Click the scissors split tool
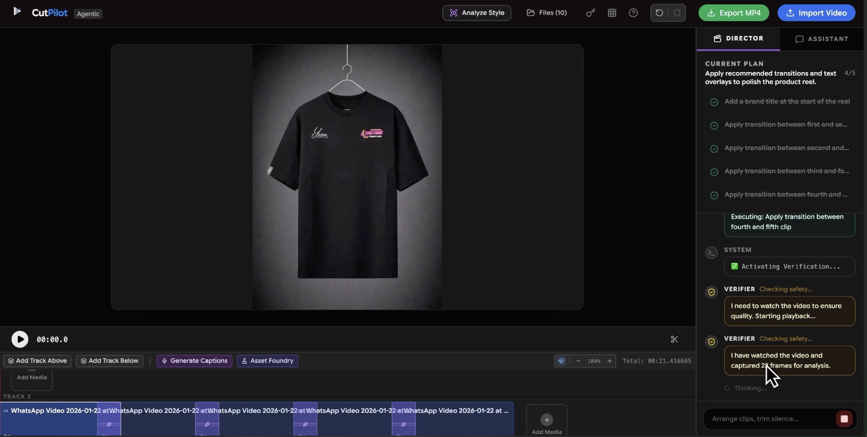 point(674,339)
